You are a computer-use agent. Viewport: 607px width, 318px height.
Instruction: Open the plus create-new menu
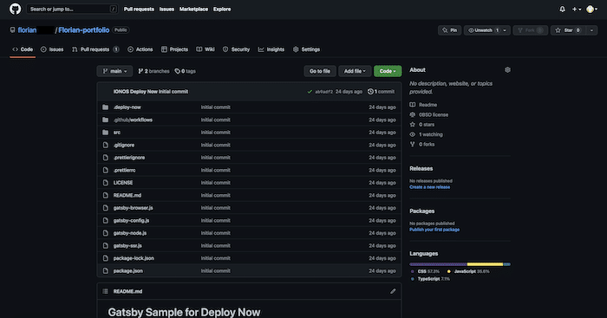[577, 9]
